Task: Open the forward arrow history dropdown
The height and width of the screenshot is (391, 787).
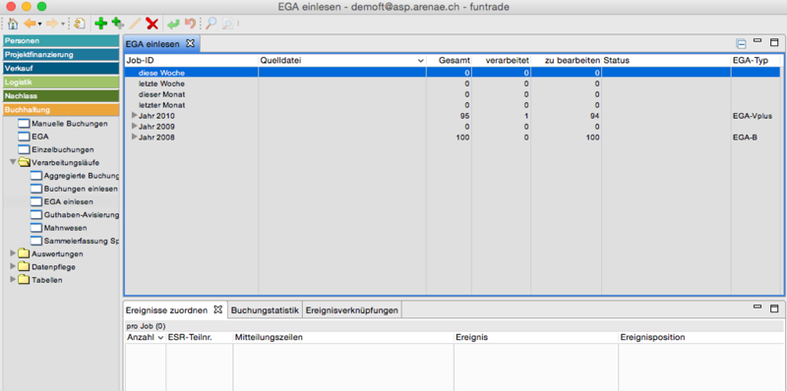Action: [x=62, y=24]
